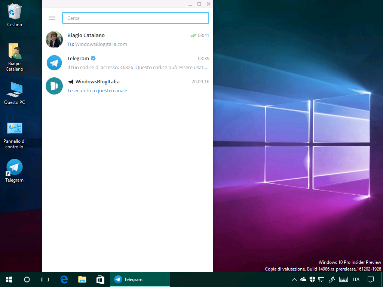Open the Telegram service notifications chat
The height and width of the screenshot is (287, 383).
[128, 63]
